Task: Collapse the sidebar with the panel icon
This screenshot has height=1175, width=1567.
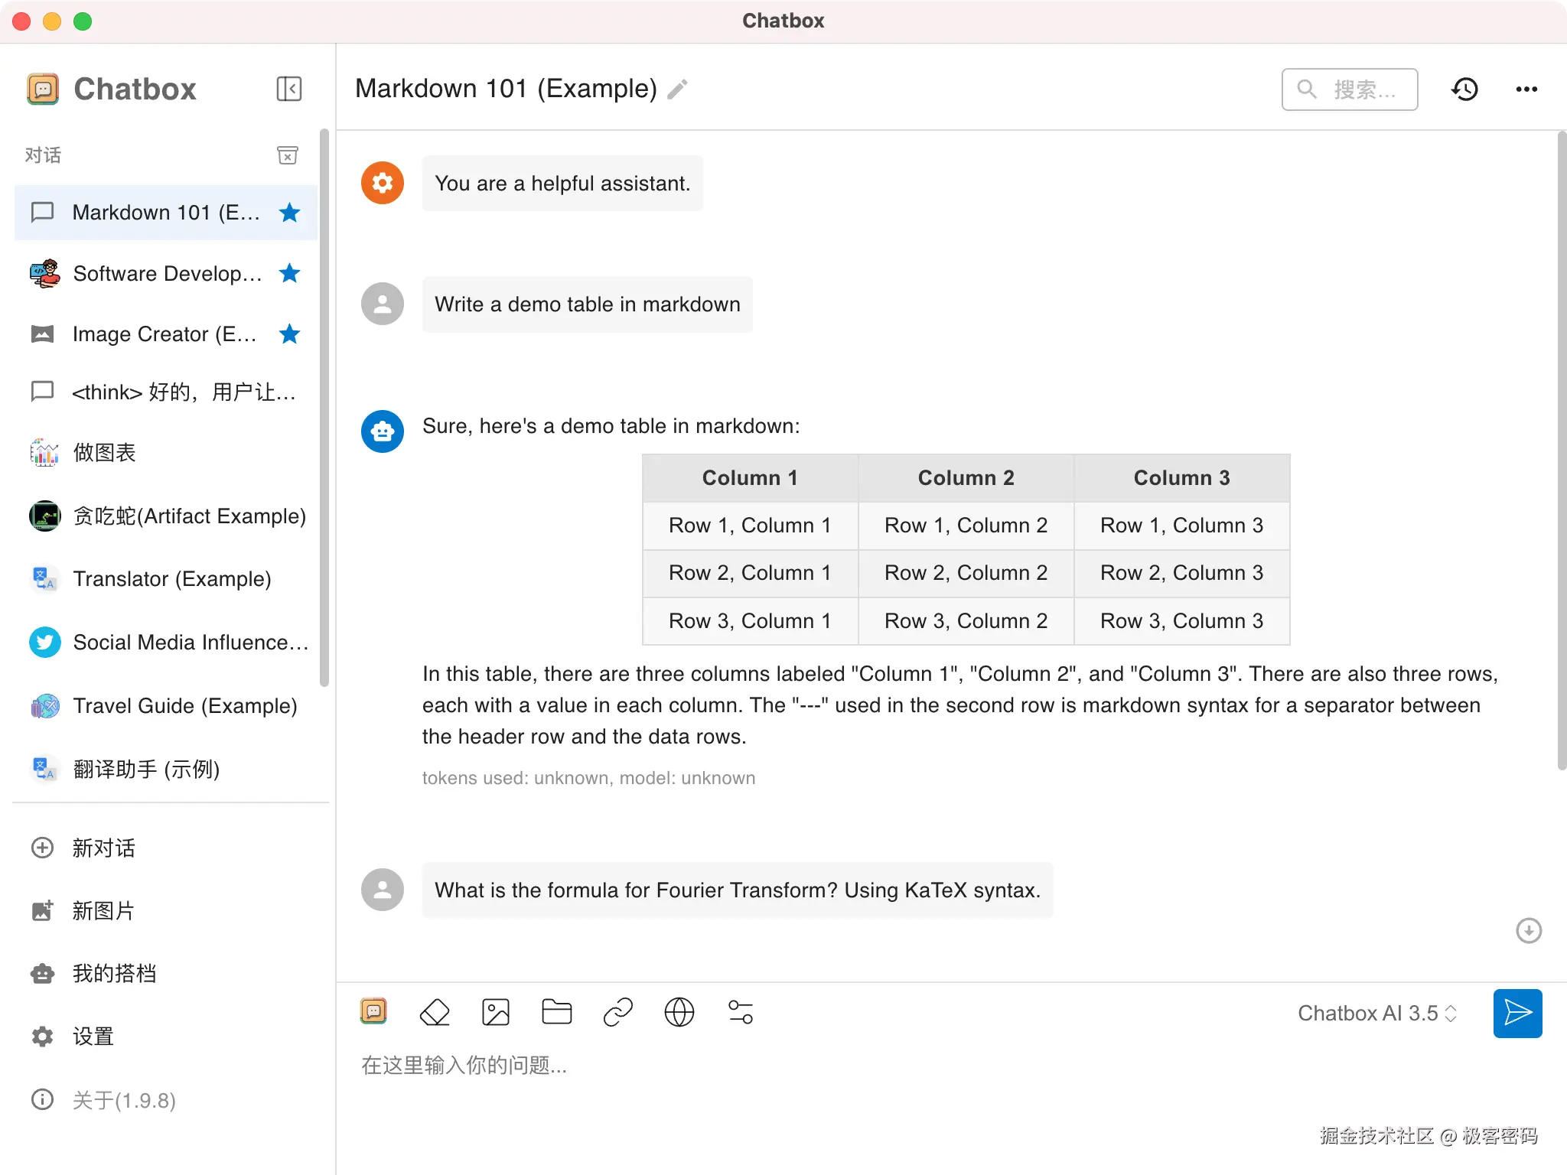Action: pos(288,89)
